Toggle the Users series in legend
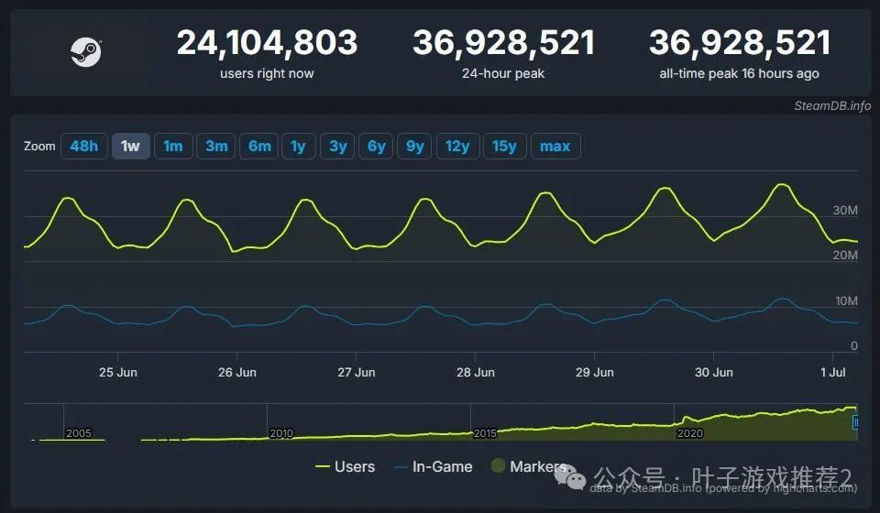Image resolution: width=880 pixels, height=513 pixels. [x=346, y=466]
